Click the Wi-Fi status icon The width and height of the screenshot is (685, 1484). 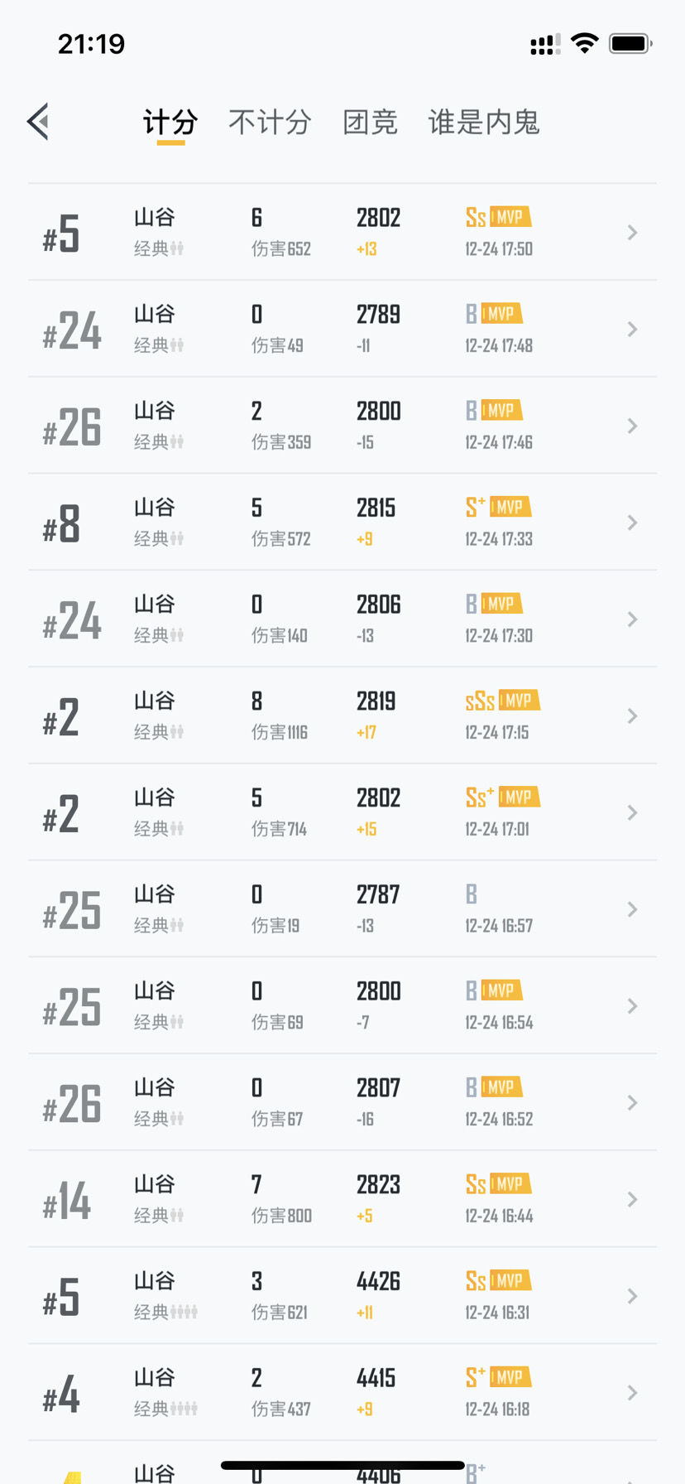[x=585, y=43]
